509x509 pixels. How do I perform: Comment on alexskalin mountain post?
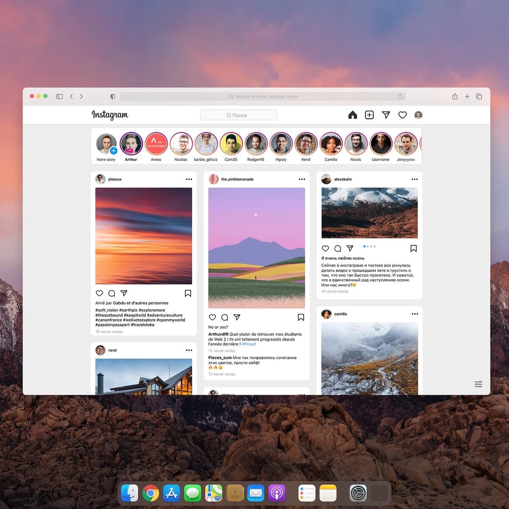tap(338, 249)
